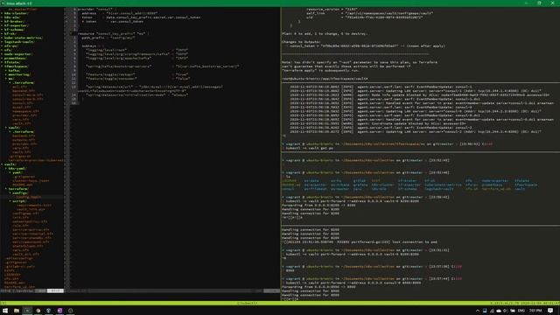Open requirements.txt under the script folder
Screen dimensions: 560x315
(33, 205)
